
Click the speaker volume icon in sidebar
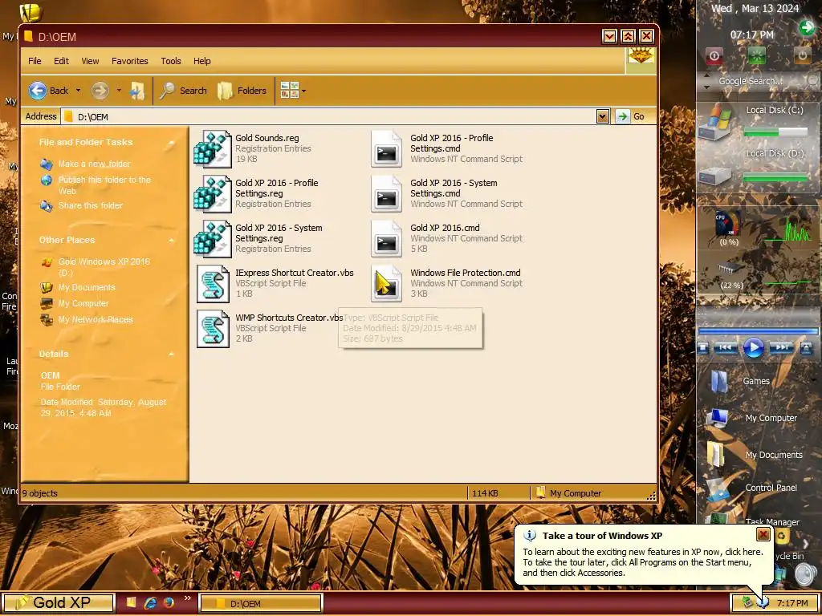[806, 574]
